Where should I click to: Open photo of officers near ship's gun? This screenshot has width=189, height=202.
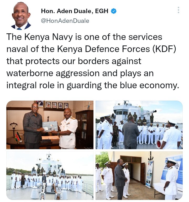click(139, 125)
